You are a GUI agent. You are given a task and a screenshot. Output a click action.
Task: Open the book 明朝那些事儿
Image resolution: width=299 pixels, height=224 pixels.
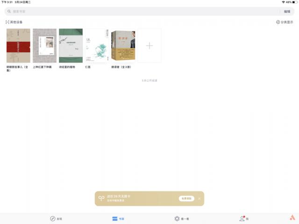18,46
